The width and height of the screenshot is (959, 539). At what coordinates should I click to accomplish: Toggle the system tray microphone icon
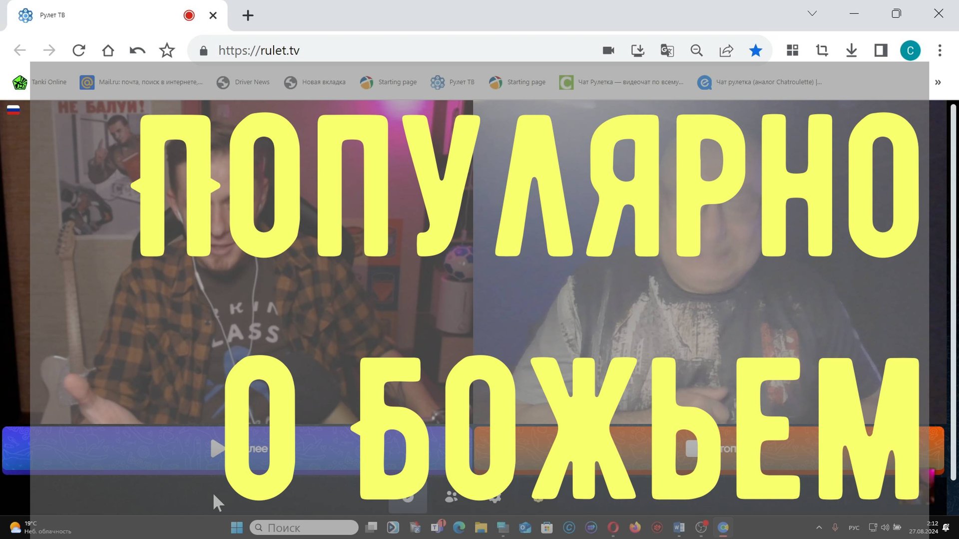click(x=835, y=528)
